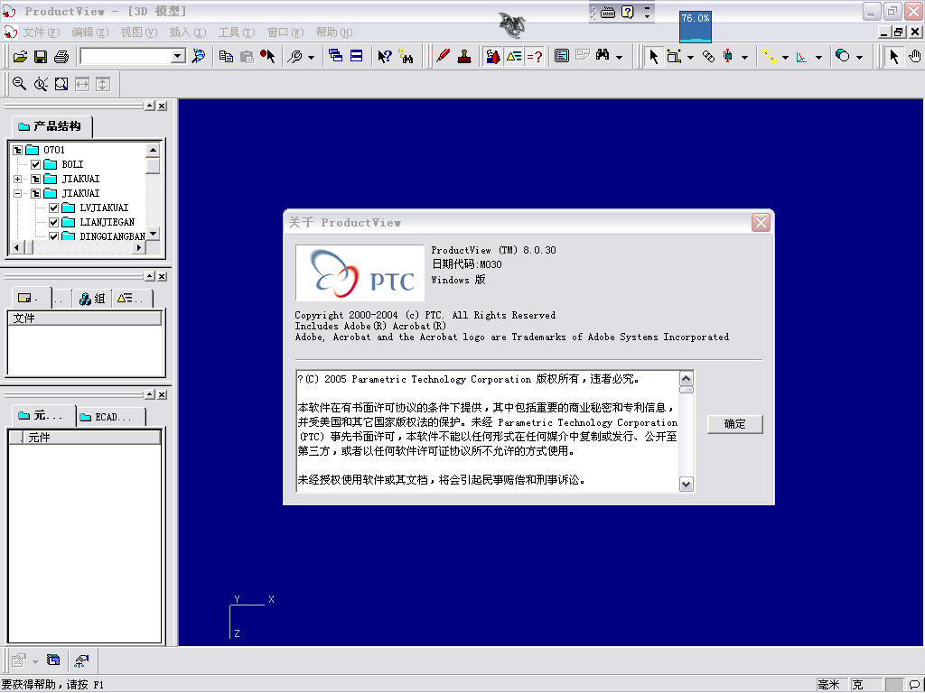Image resolution: width=925 pixels, height=693 pixels.
Task: Open the binoculars dropdown arrow
Action: point(619,57)
